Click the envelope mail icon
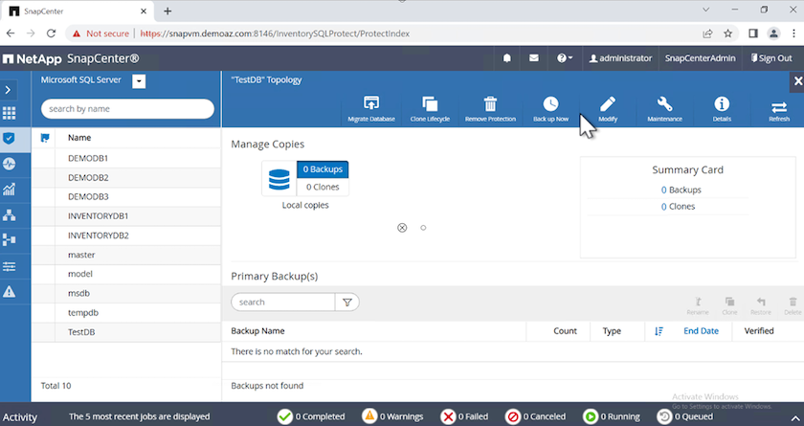The image size is (804, 426). pyautogui.click(x=534, y=58)
